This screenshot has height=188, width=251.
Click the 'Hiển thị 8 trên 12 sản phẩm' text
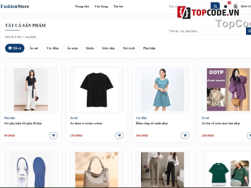coord(21,37)
